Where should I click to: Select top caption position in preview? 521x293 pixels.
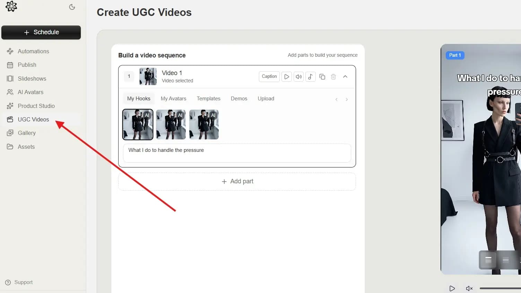point(488,259)
